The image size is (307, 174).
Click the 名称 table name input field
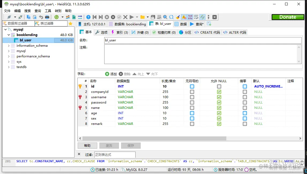203,40
